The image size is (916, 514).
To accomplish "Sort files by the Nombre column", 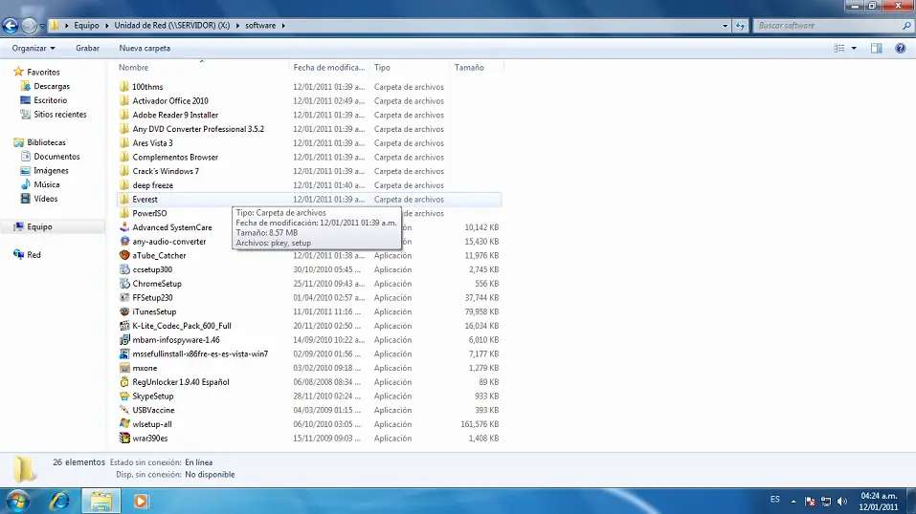I will coord(134,68).
